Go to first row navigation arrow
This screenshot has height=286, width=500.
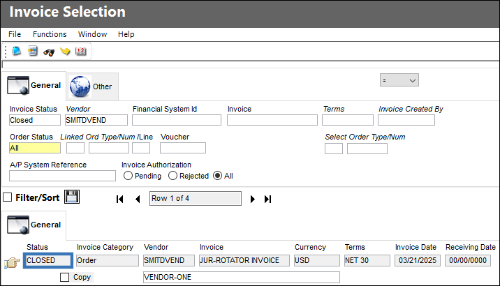120,199
